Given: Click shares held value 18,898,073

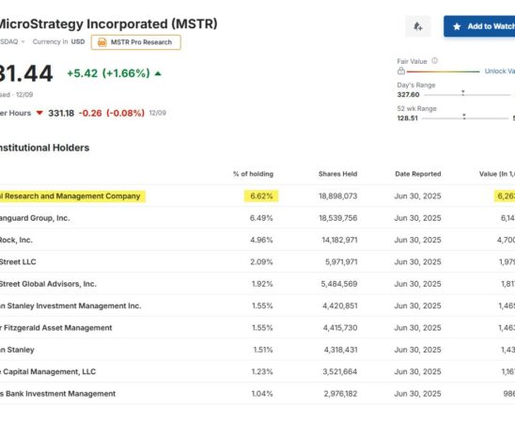Looking at the screenshot, I should [x=338, y=196].
